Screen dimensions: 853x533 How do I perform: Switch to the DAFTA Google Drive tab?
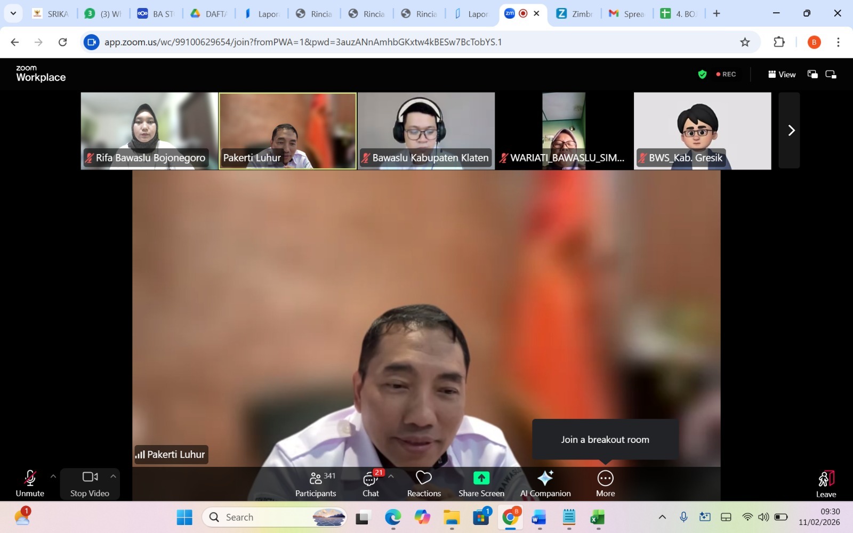209,14
